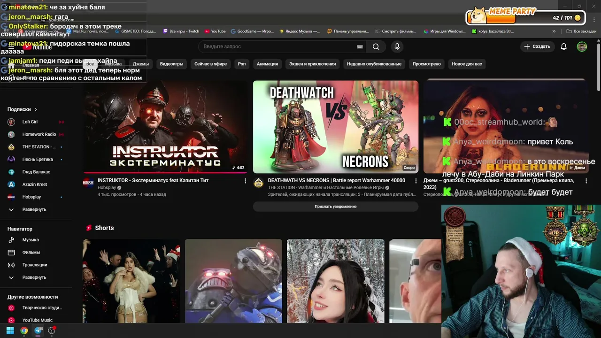The image size is (601, 338).
Task: Select the Просмотрено filter chip
Action: tap(426, 64)
